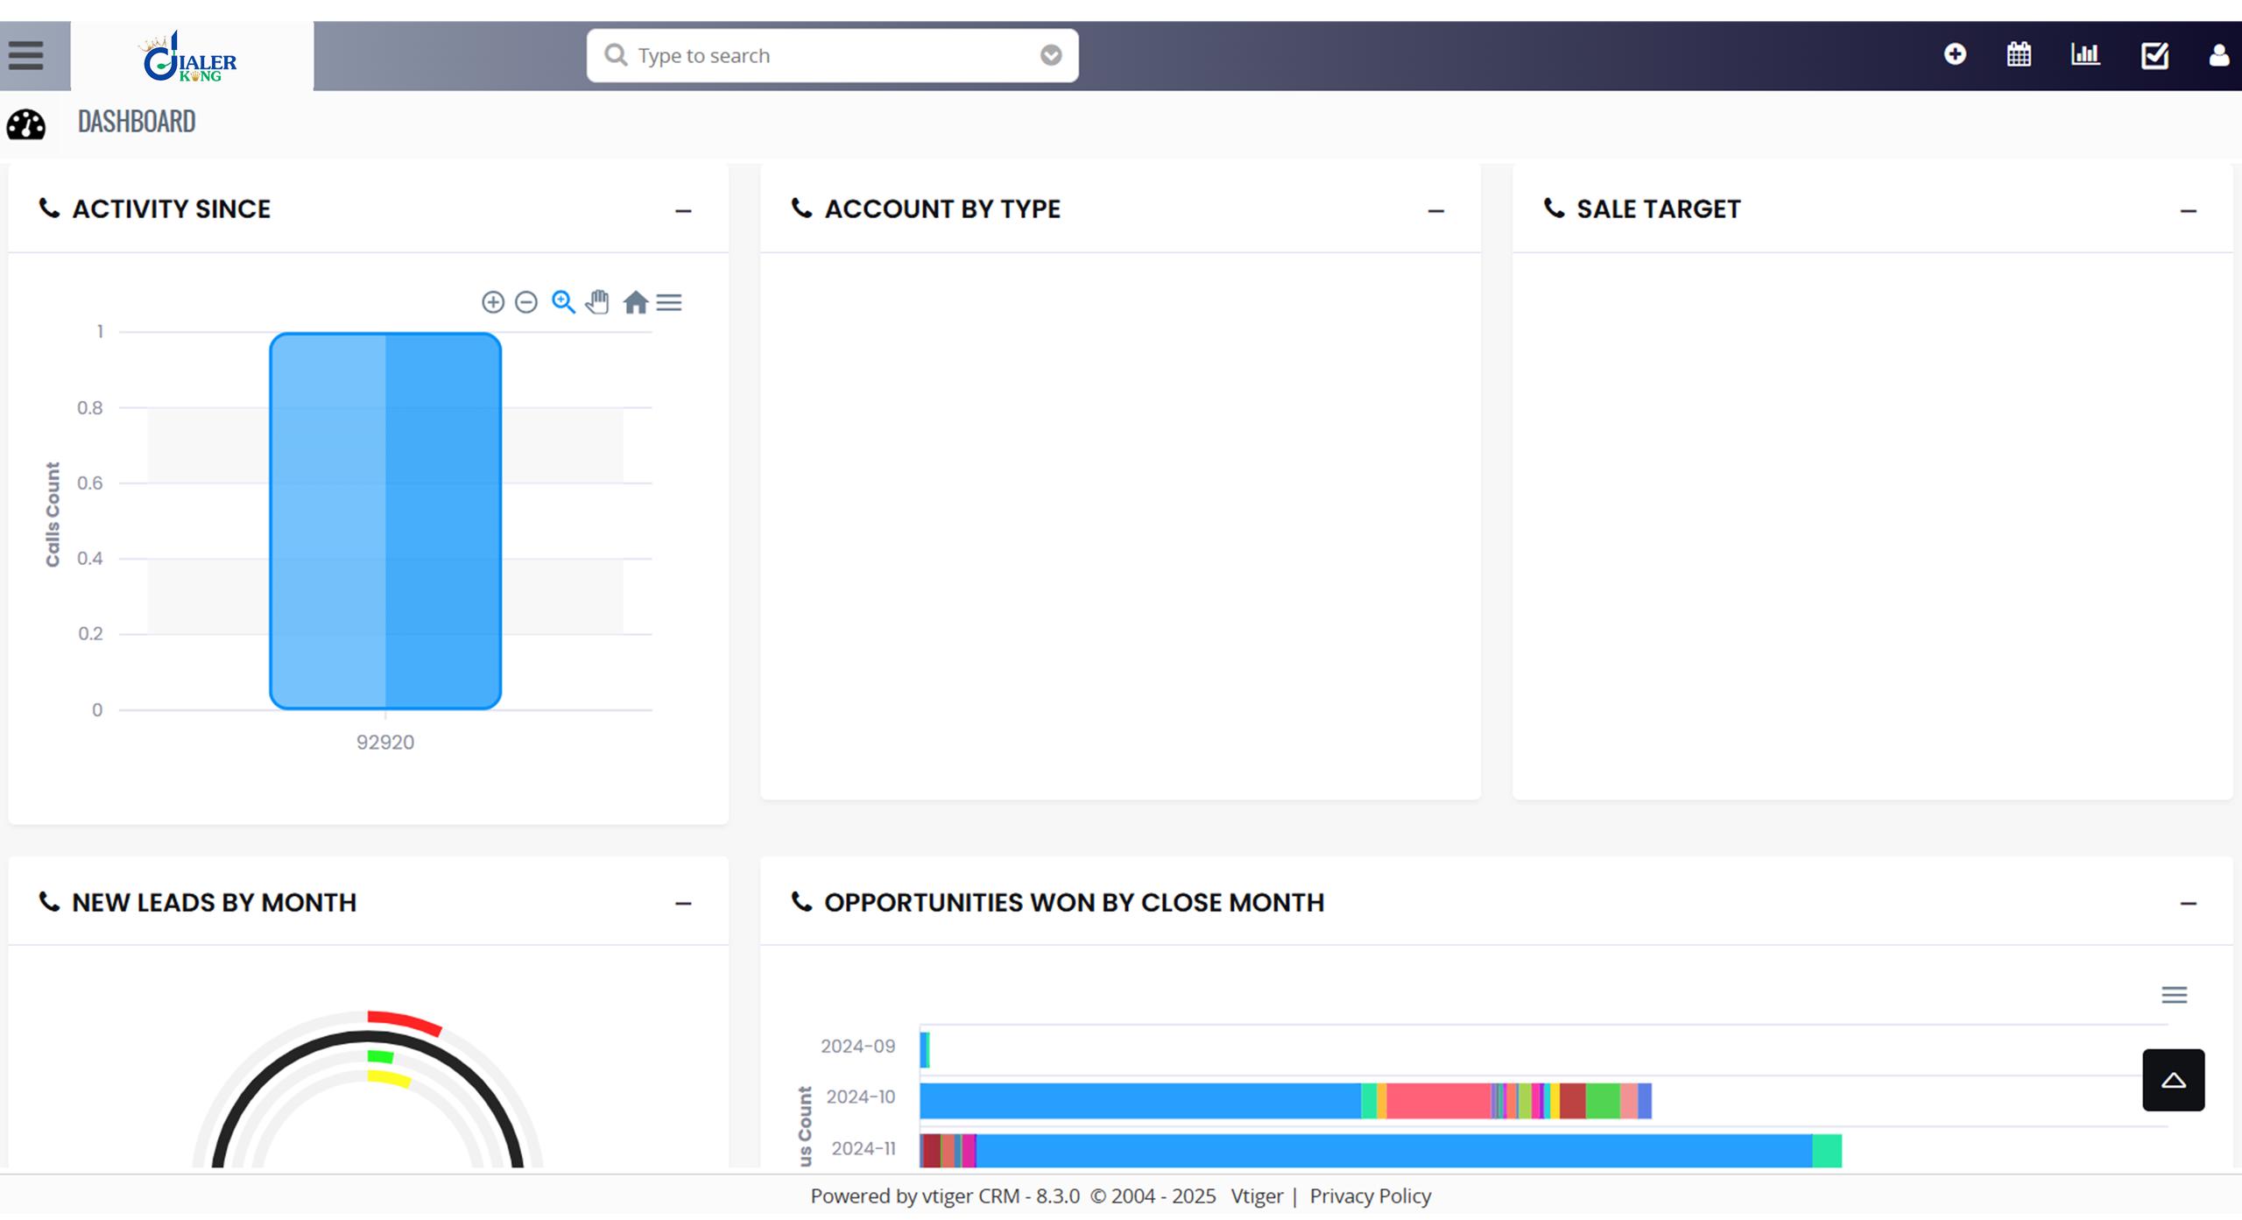Collapse the Activity Since widget
The height and width of the screenshot is (1220, 2242).
point(683,211)
